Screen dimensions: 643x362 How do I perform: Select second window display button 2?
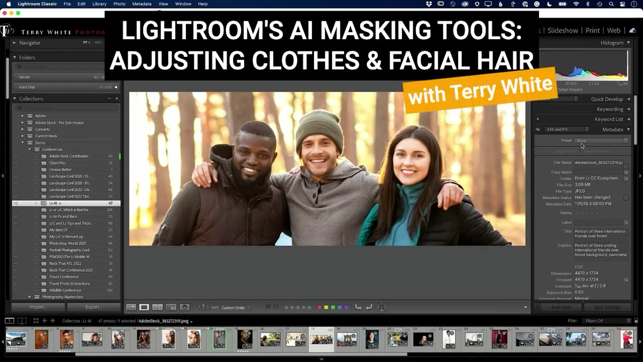tap(22, 321)
